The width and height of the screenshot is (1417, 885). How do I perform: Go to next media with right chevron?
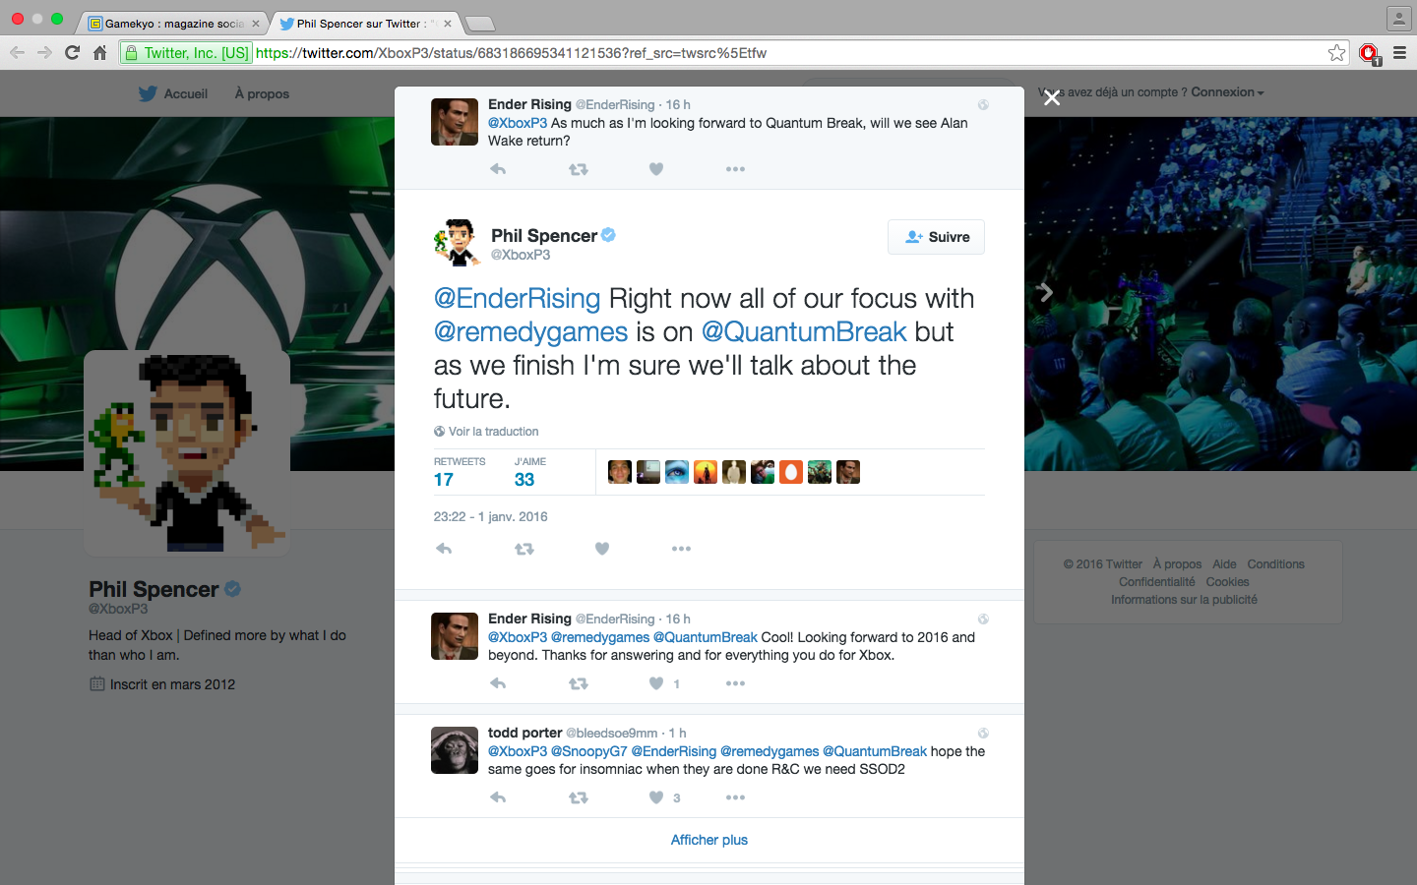point(1046,292)
